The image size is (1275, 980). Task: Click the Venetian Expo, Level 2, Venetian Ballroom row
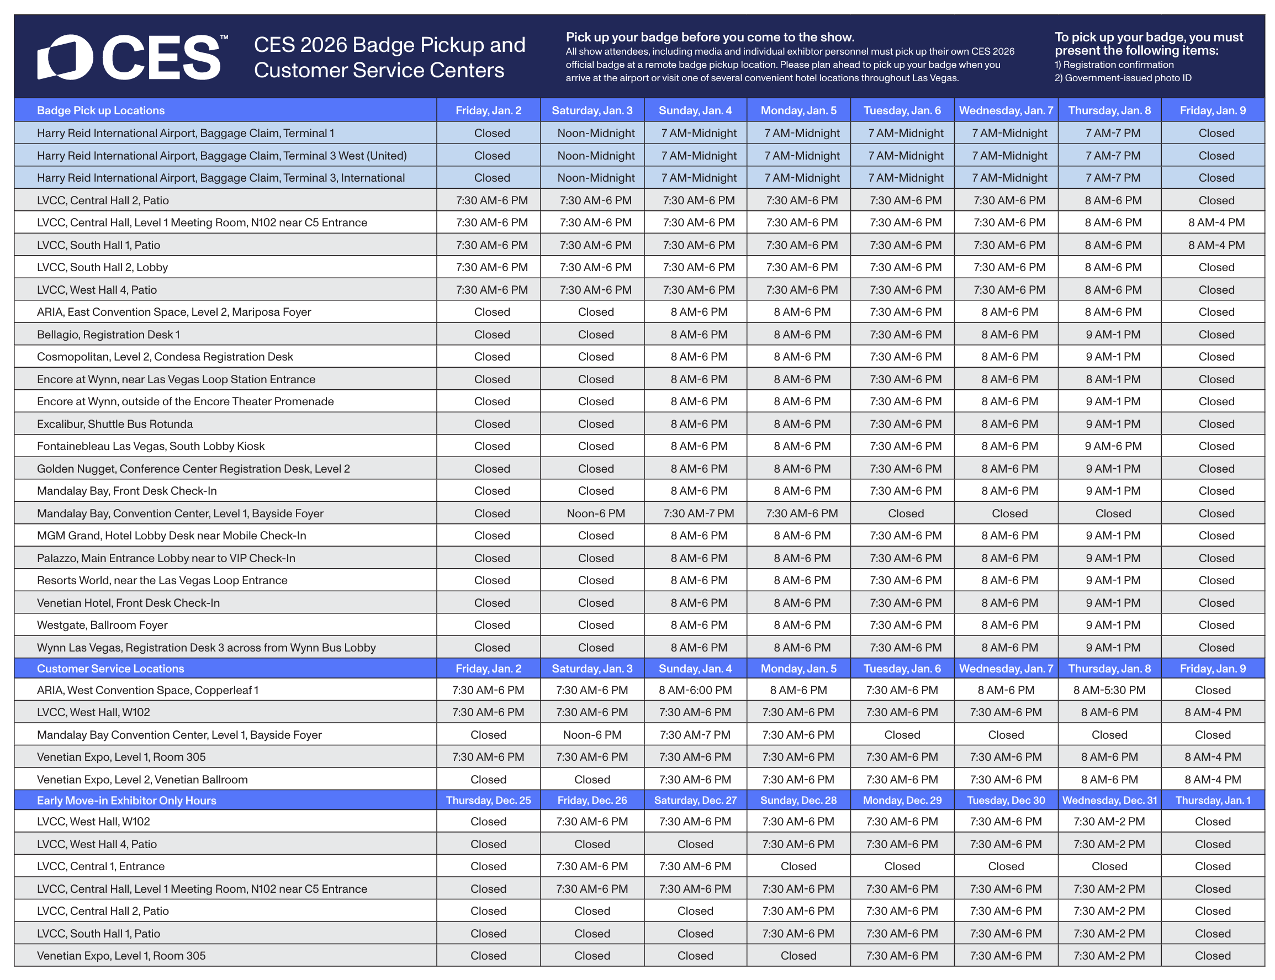pos(142,780)
